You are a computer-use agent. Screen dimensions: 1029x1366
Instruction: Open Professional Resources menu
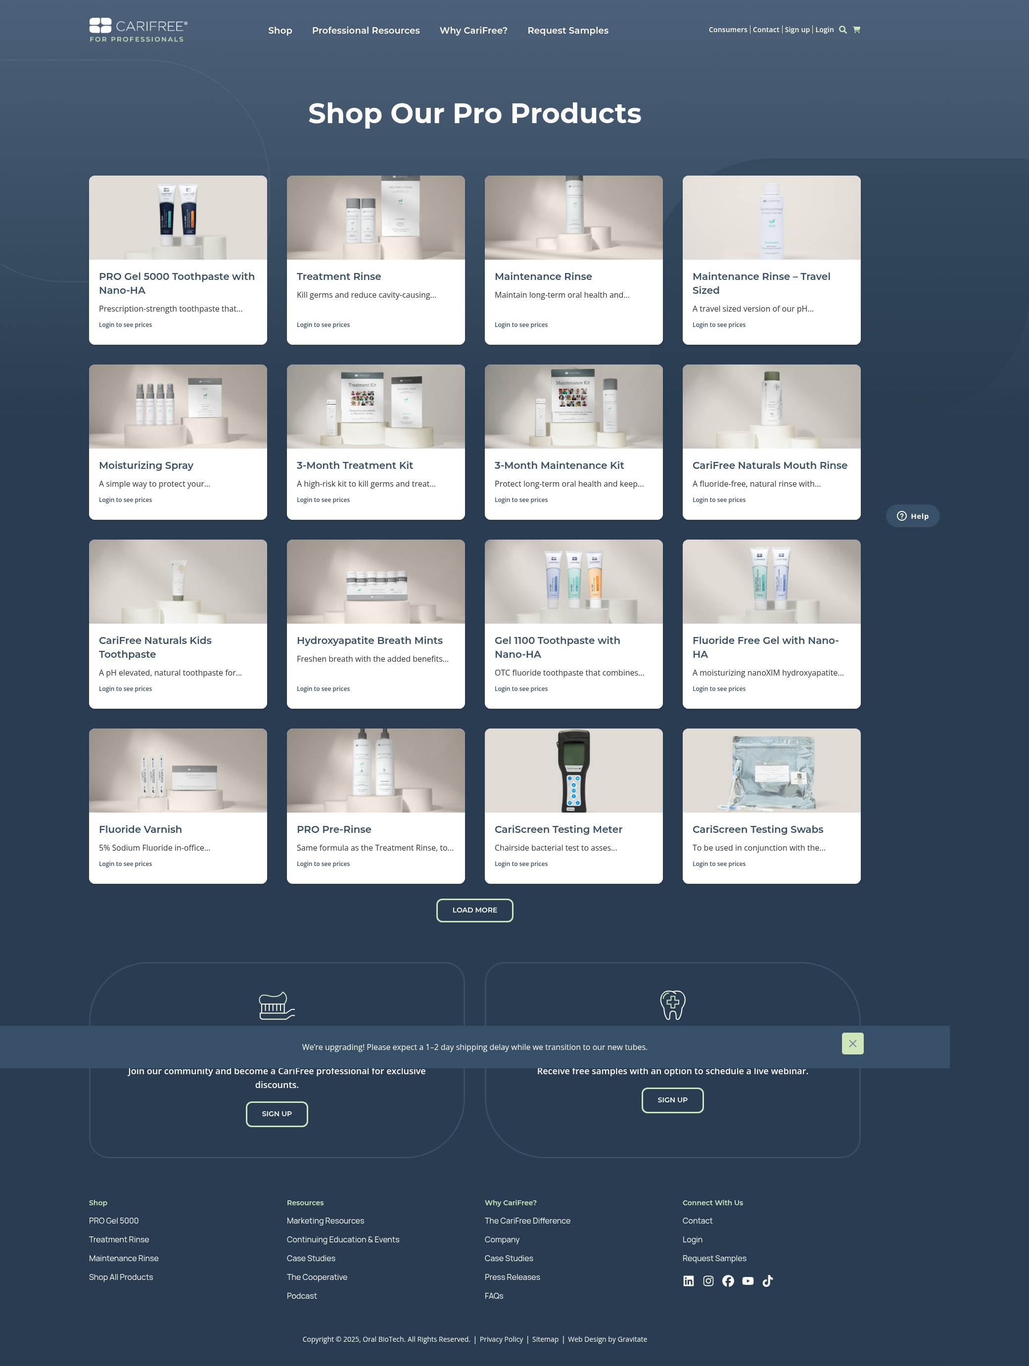366,30
